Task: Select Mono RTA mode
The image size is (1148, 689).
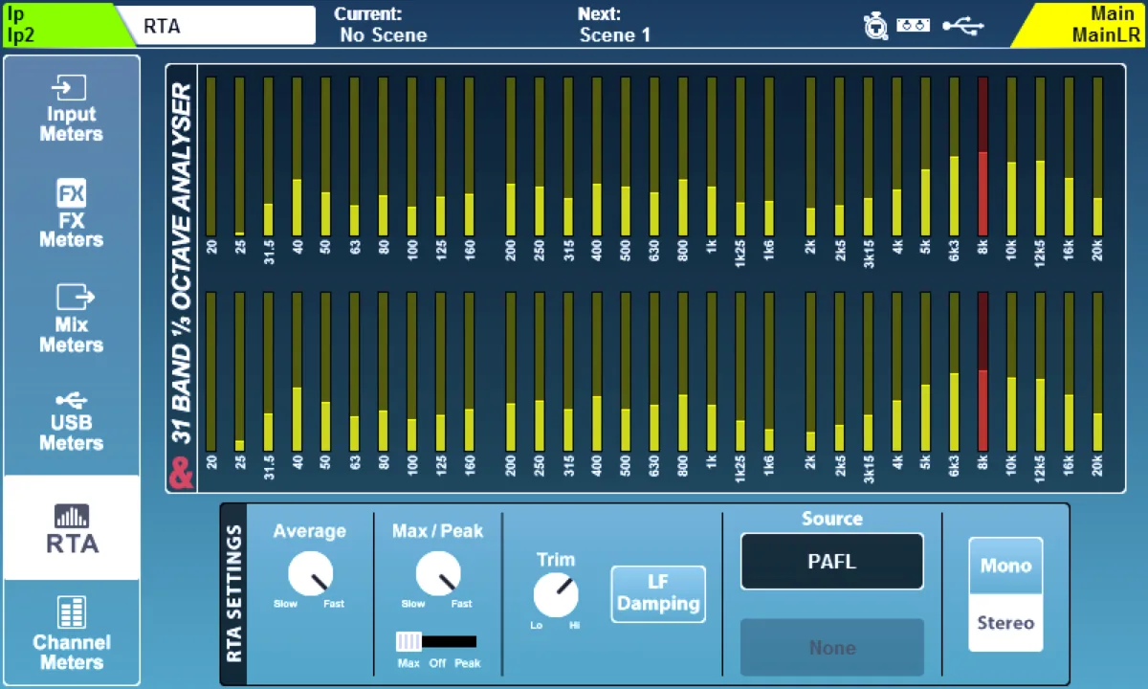Action: (1005, 566)
